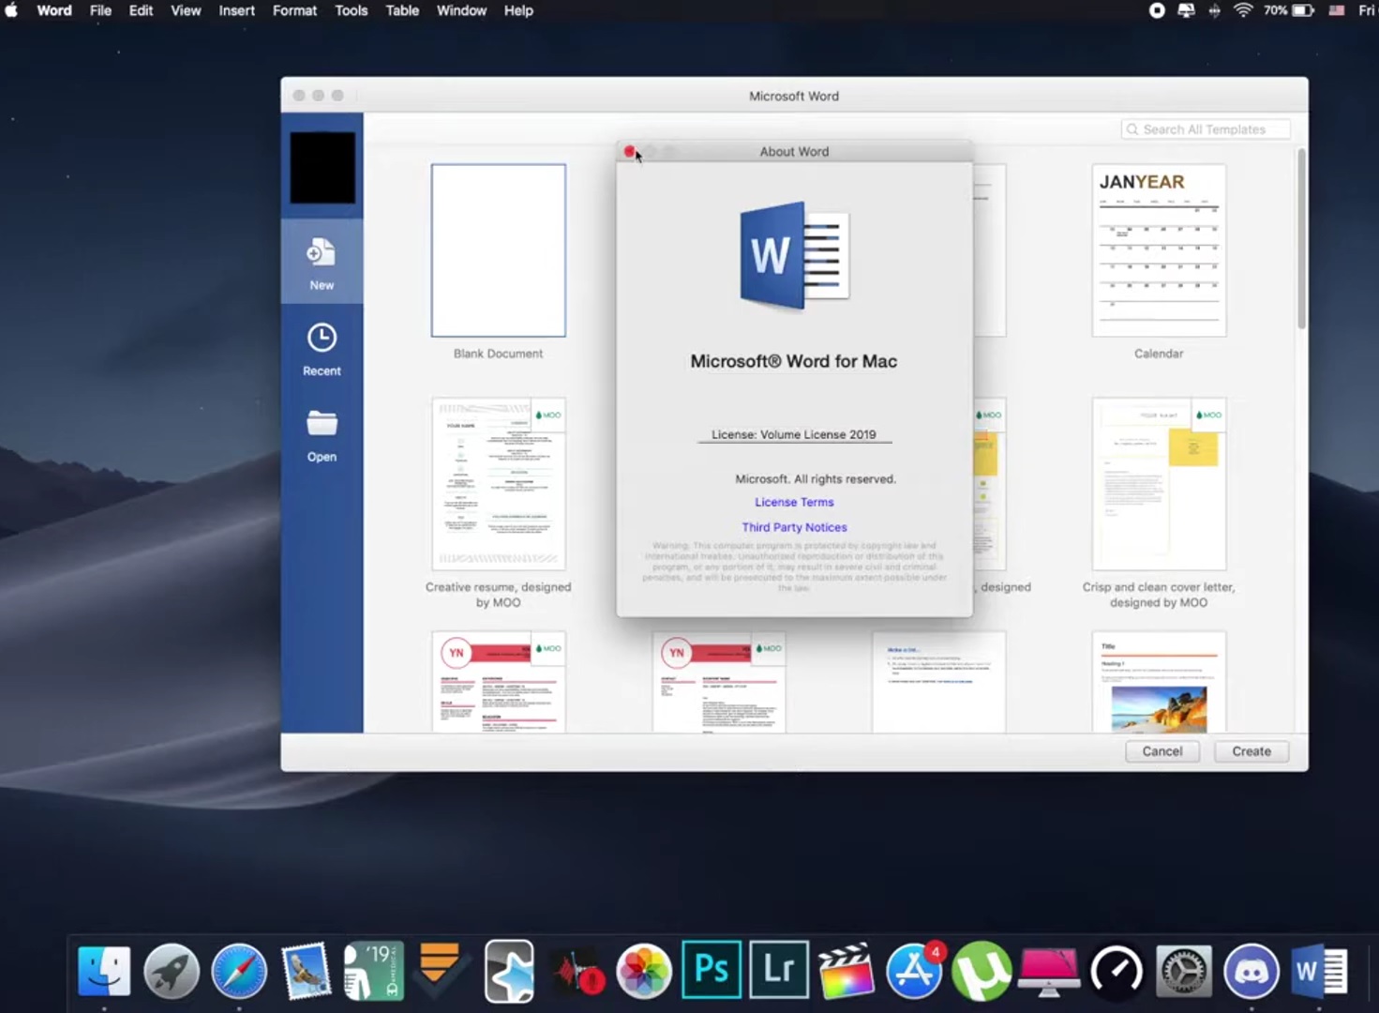Open CleanMyMac pink monitor icon in dock
The image size is (1379, 1013).
tap(1048, 973)
